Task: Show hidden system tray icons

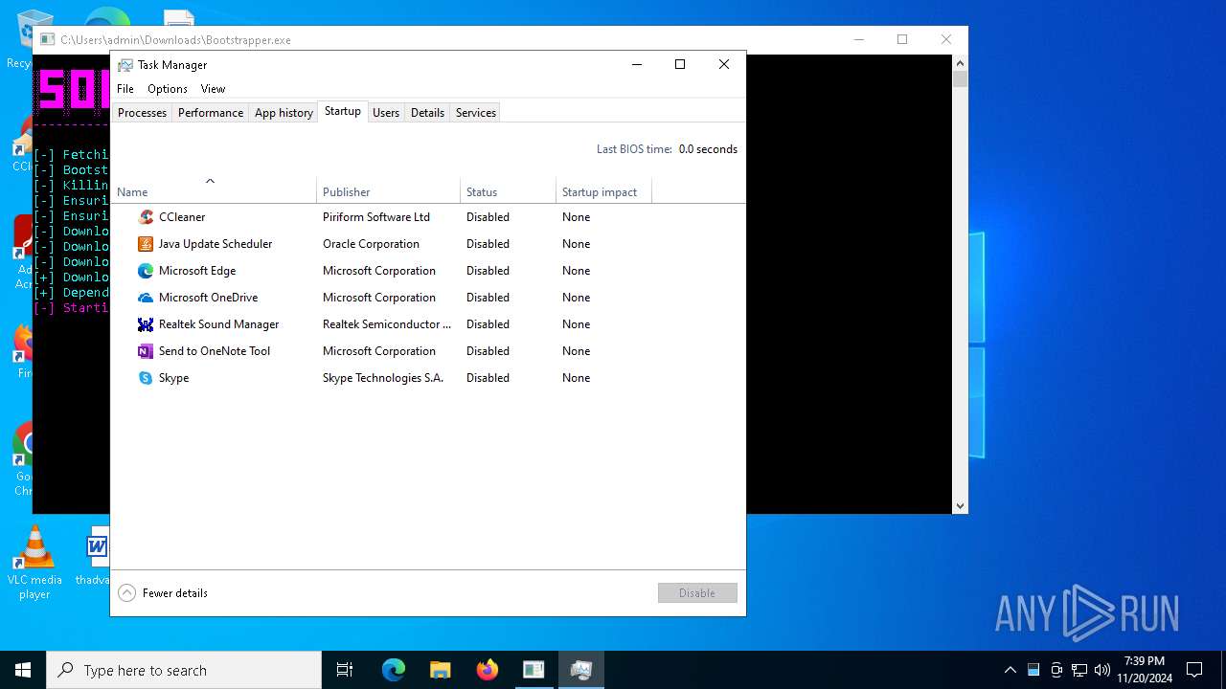Action: pyautogui.click(x=1010, y=670)
